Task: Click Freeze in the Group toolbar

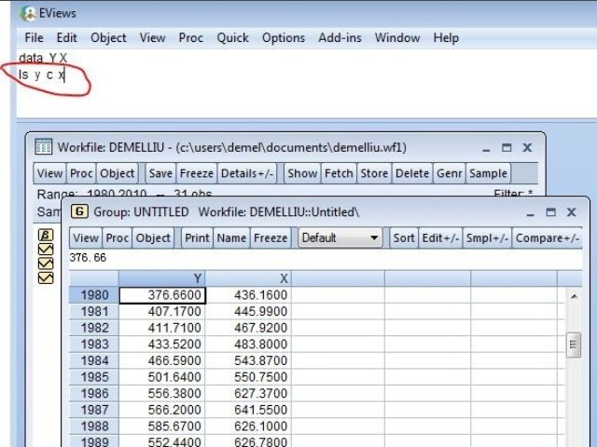Action: (271, 238)
